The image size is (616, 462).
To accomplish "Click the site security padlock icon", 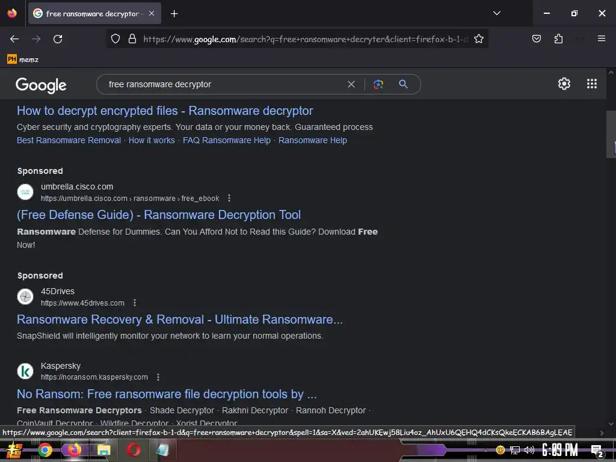I will tap(132, 39).
